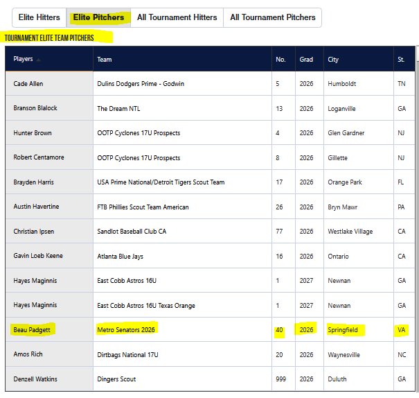Select team Atlanta Blue Jays
The height and width of the screenshot is (398, 419).
coord(120,257)
